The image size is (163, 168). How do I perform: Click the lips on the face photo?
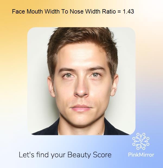(81, 108)
